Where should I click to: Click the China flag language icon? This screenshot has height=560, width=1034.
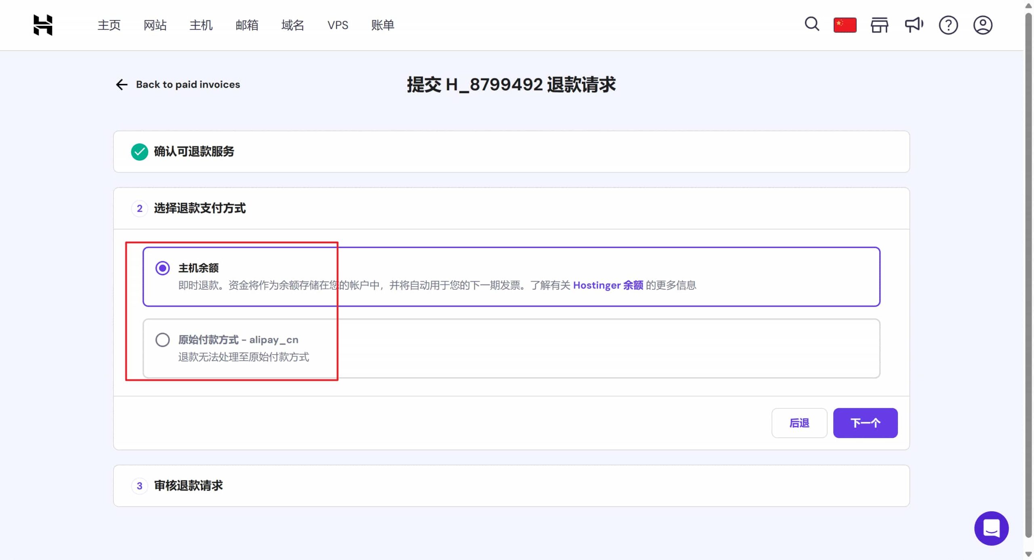845,25
